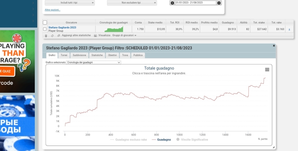Tick the select-all checkbox in table header
This screenshot has height=151, width=298.
tap(45, 22)
